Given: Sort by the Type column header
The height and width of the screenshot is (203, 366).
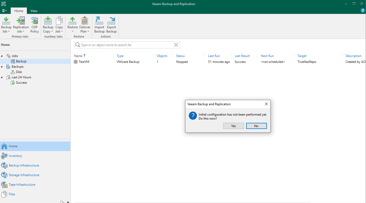Looking at the screenshot, I should [x=120, y=56].
